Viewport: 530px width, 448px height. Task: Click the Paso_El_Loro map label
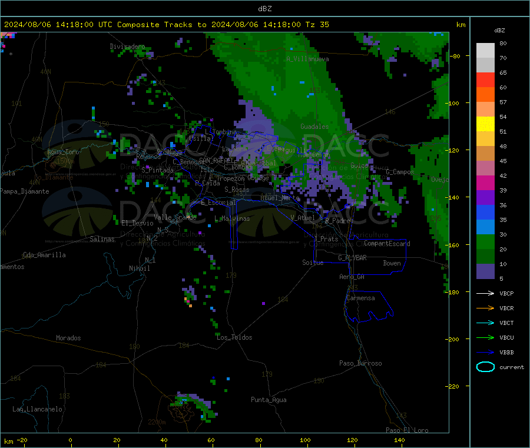(407, 430)
